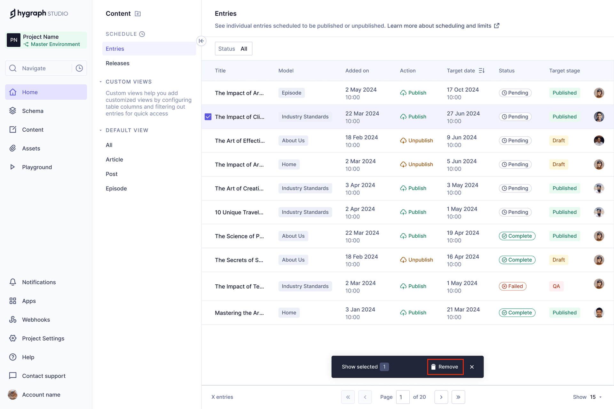Open the Status All filter dropdown
Image resolution: width=614 pixels, height=409 pixels.
point(233,49)
